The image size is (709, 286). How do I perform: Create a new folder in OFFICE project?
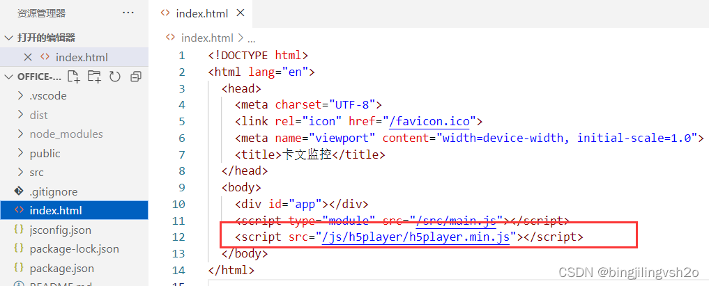tap(94, 77)
